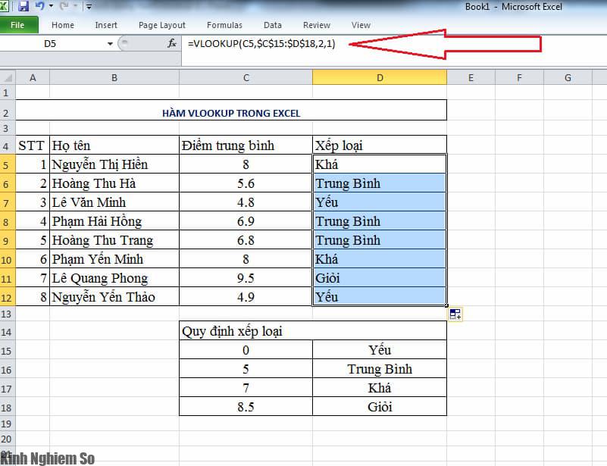The image size is (607, 466).
Task: Open the Formulas tab
Action: pos(224,25)
